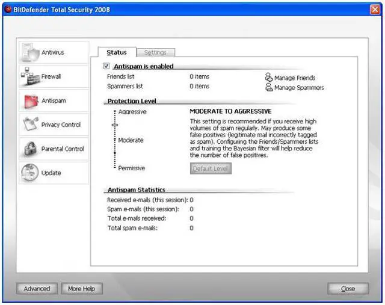The image size is (385, 305).
Task: Click the More Help button
Action: coord(81,289)
